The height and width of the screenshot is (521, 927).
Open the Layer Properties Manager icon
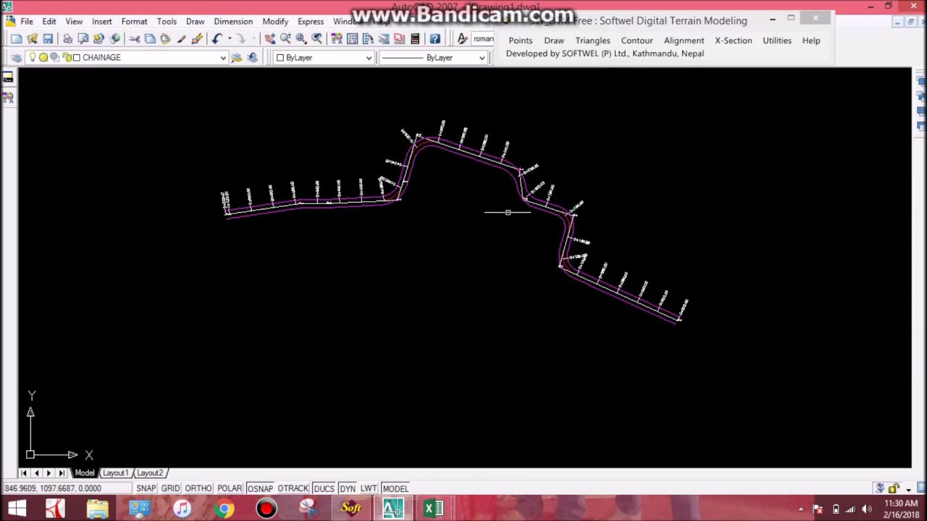(x=16, y=57)
